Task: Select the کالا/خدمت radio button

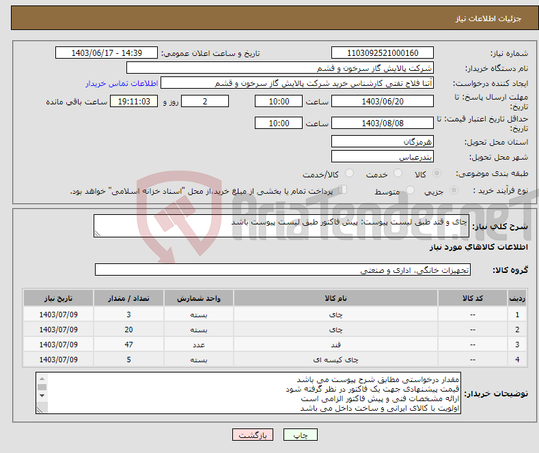Action: click(x=349, y=173)
